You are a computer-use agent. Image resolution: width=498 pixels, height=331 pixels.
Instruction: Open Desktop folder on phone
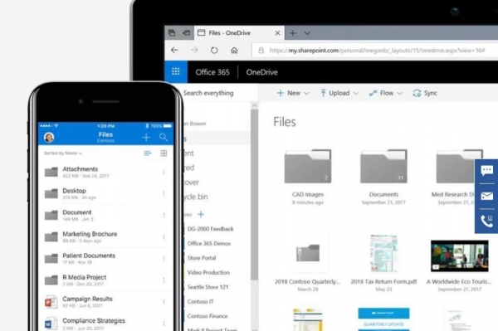click(105, 193)
